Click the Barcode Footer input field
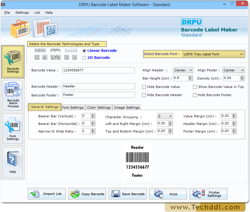Screen dimensions: 250x212 pyautogui.click(x=99, y=95)
